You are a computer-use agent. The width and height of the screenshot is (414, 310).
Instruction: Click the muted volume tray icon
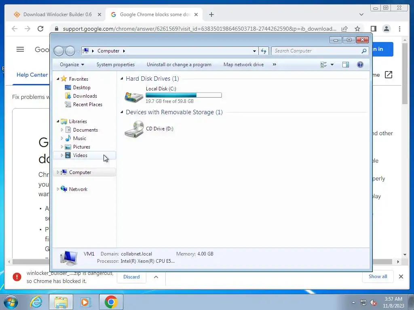(x=373, y=303)
